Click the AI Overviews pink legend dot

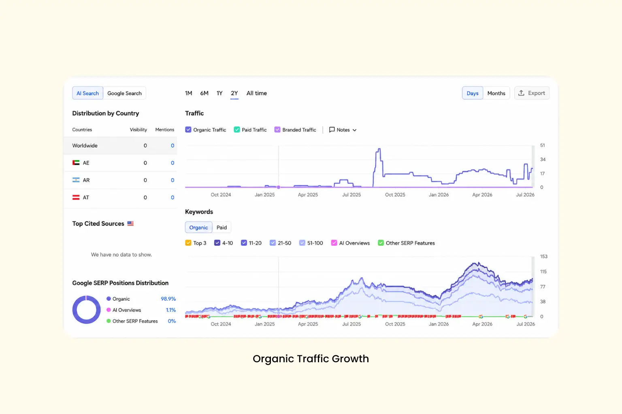click(x=109, y=310)
